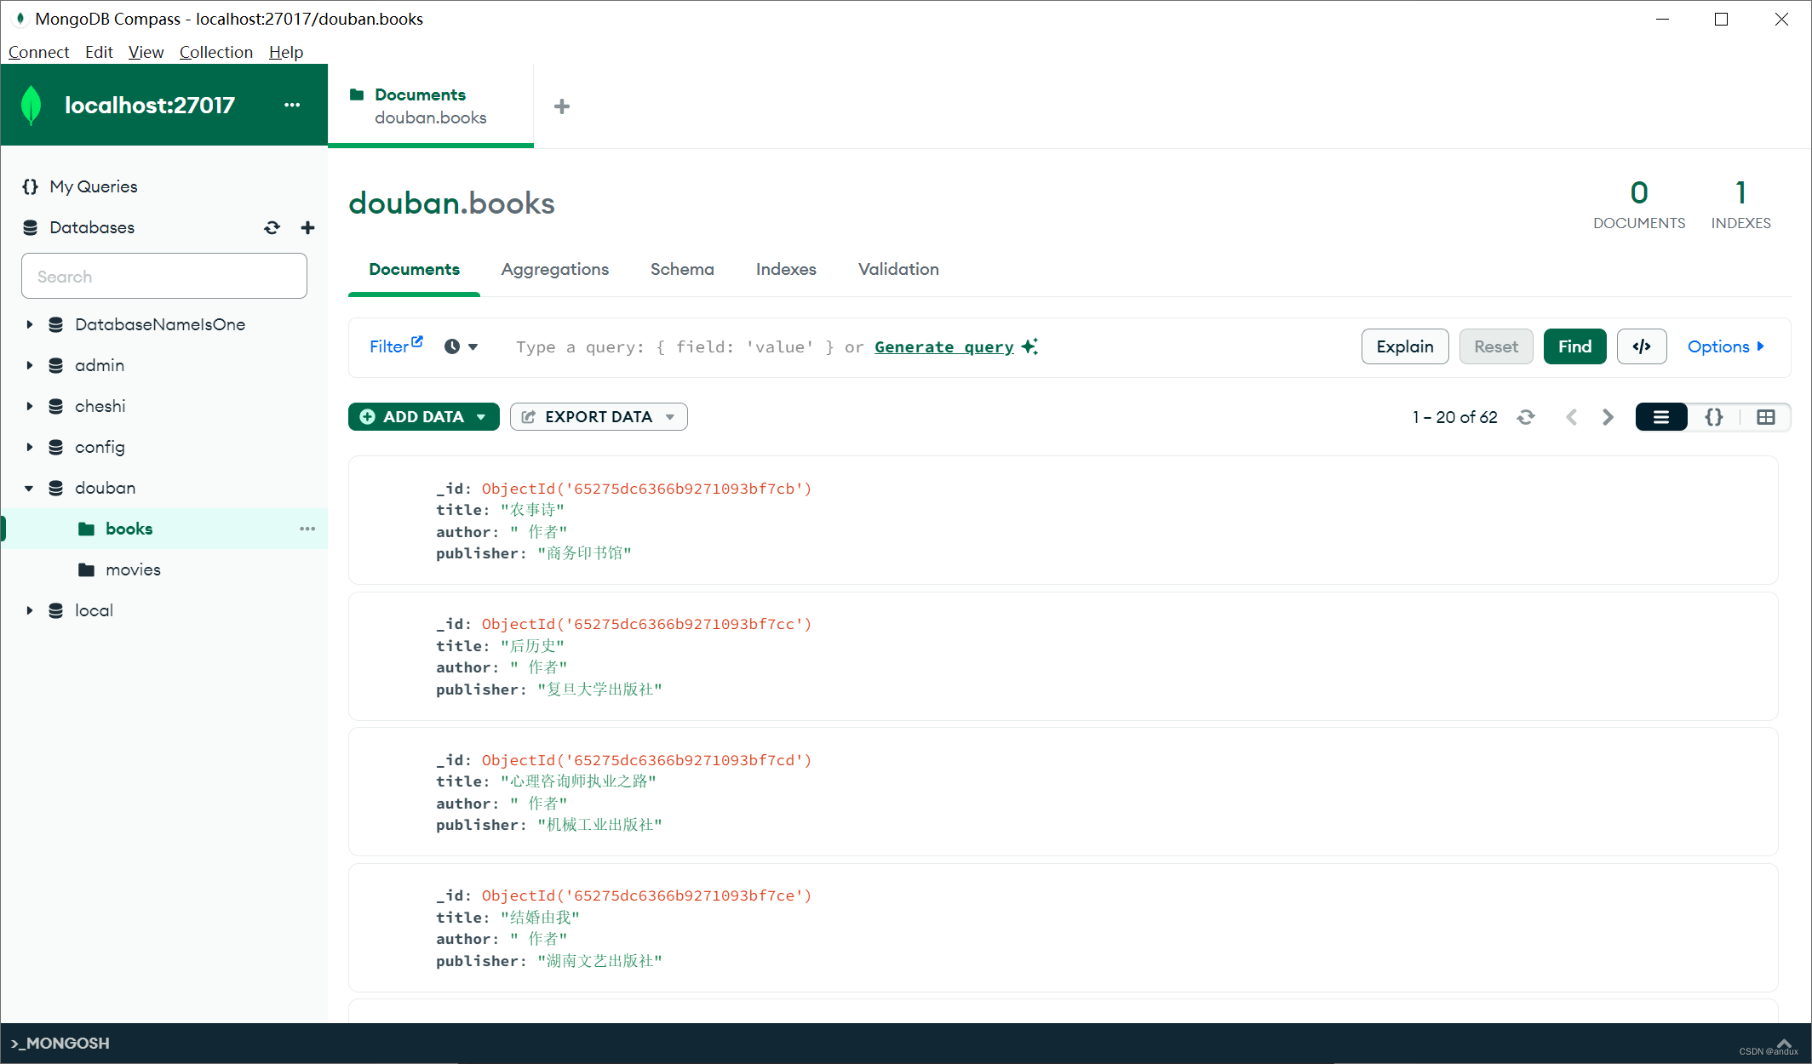Expand the admin database
Image resolution: width=1812 pixels, height=1064 pixels.
[x=30, y=365]
